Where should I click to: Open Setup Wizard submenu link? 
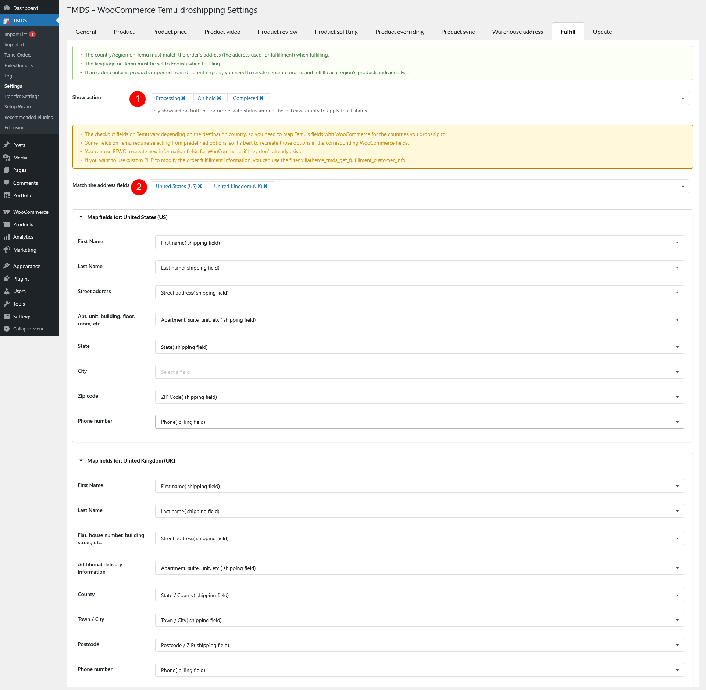(18, 106)
